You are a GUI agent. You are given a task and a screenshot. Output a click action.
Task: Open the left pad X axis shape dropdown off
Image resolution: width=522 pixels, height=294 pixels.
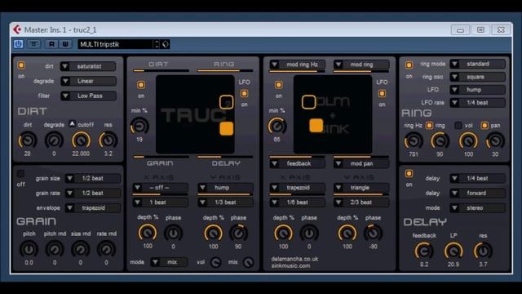point(160,188)
